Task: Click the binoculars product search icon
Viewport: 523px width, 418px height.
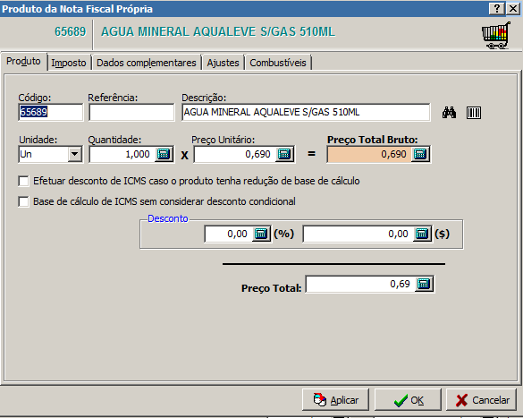Action: click(449, 113)
